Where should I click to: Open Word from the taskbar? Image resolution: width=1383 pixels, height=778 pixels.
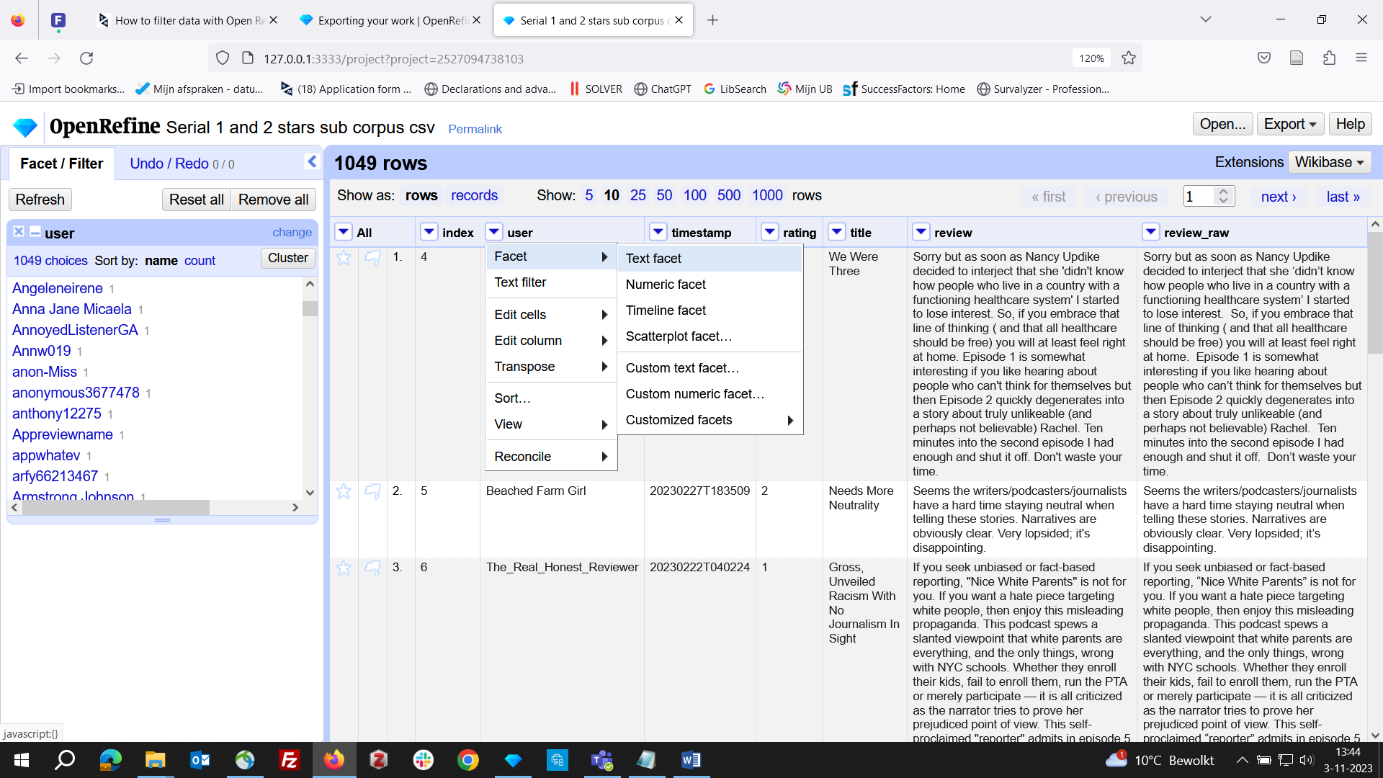pyautogui.click(x=690, y=760)
